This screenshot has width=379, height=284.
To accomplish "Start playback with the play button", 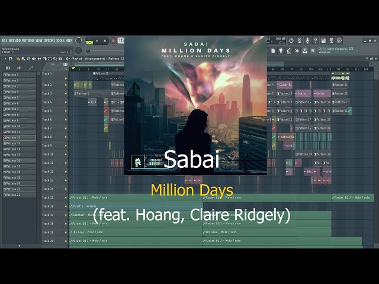I will tap(97, 41).
